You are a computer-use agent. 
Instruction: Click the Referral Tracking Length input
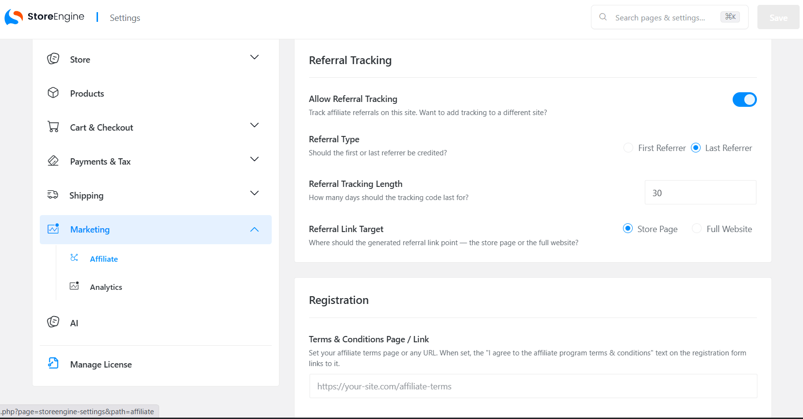[x=701, y=192]
